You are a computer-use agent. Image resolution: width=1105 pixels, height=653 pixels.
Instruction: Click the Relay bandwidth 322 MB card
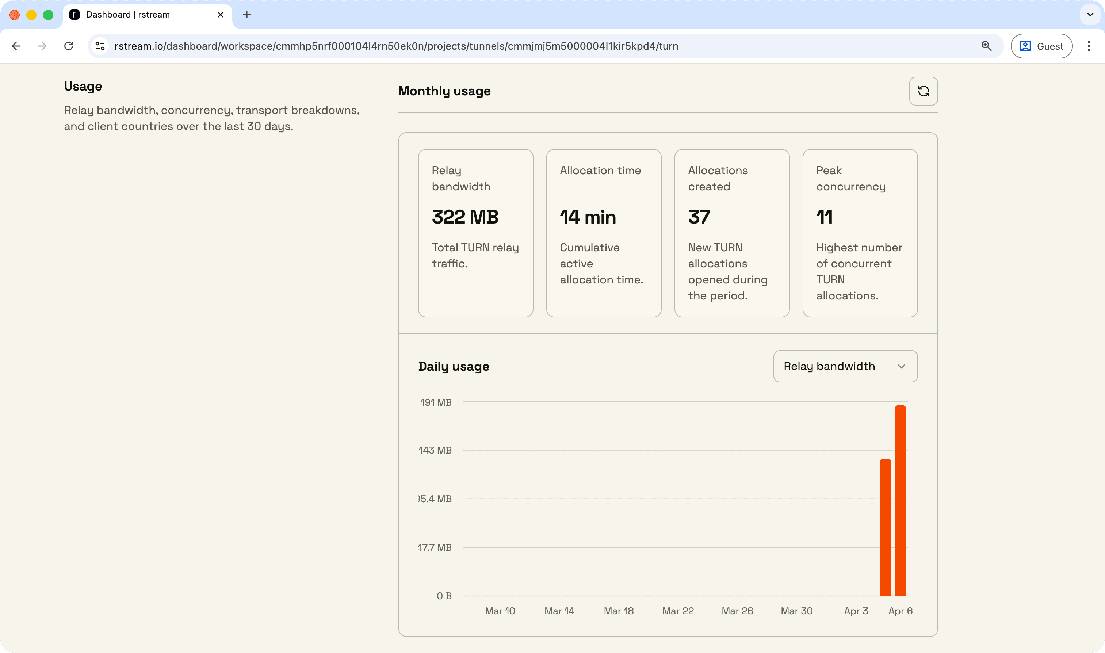tap(475, 233)
